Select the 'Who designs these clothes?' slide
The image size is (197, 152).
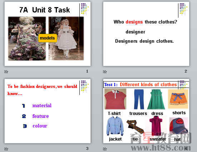point(146,34)
